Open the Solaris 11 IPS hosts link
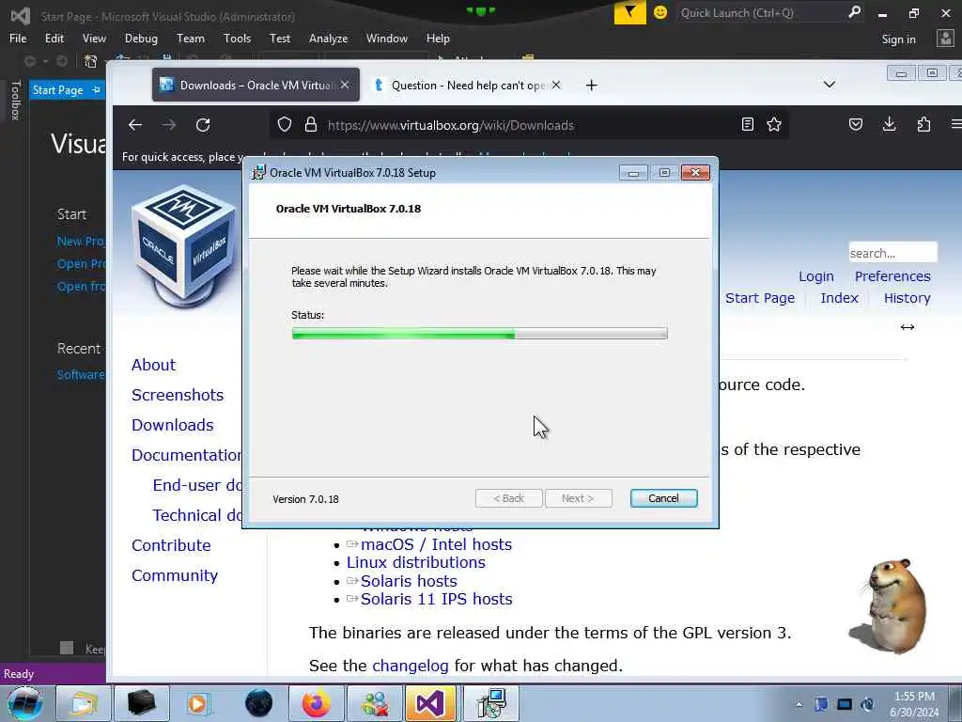 click(436, 599)
